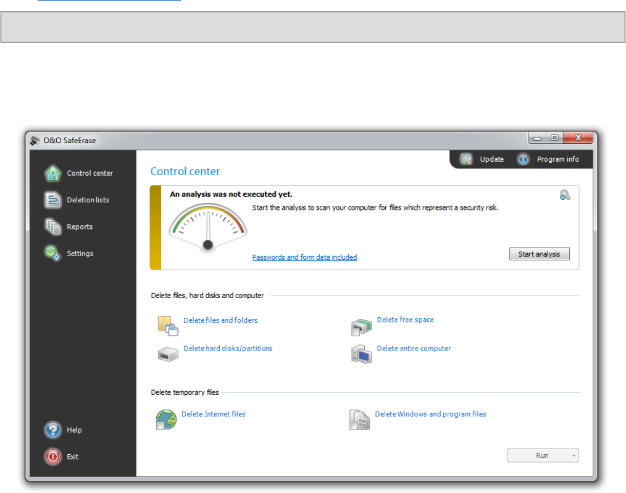
Task: Open Delete Internet files link
Action: click(213, 414)
